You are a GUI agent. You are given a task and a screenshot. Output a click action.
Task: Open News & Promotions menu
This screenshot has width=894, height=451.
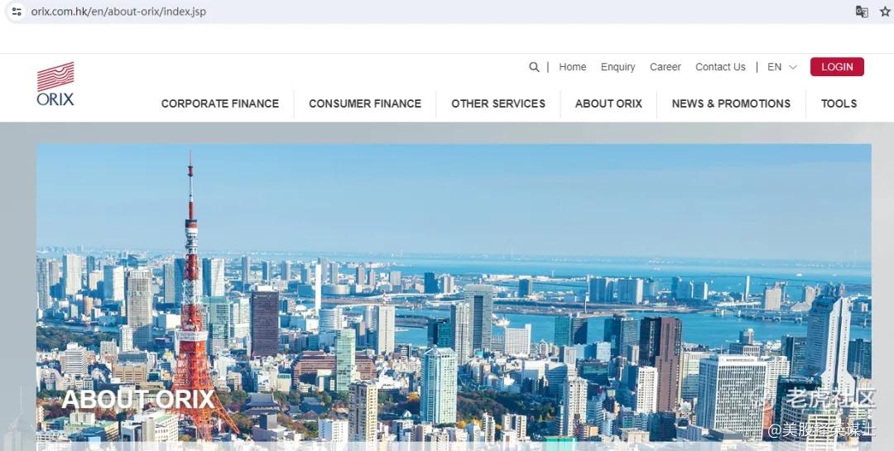(731, 103)
